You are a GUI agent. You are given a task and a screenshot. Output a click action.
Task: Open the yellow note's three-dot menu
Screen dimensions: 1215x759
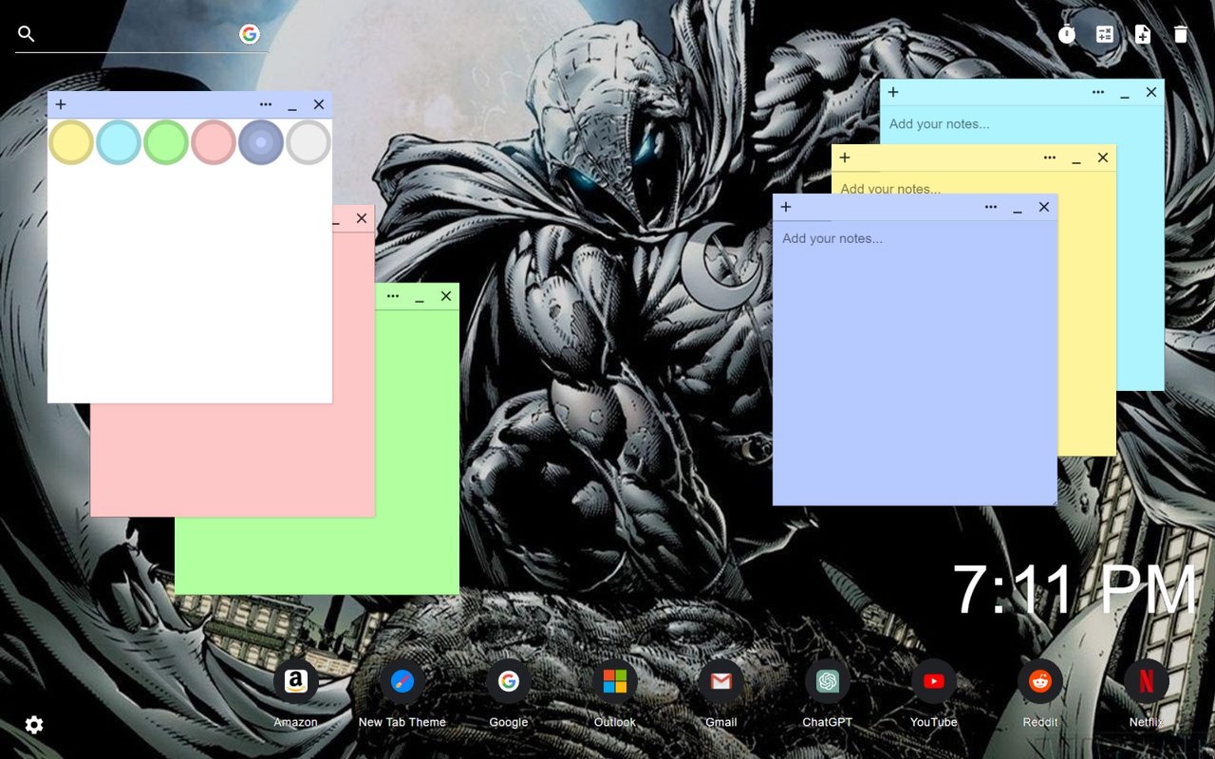(x=1050, y=157)
